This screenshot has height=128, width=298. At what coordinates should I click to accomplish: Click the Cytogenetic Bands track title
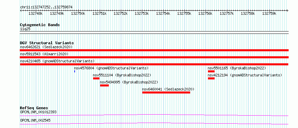[x=40, y=25]
